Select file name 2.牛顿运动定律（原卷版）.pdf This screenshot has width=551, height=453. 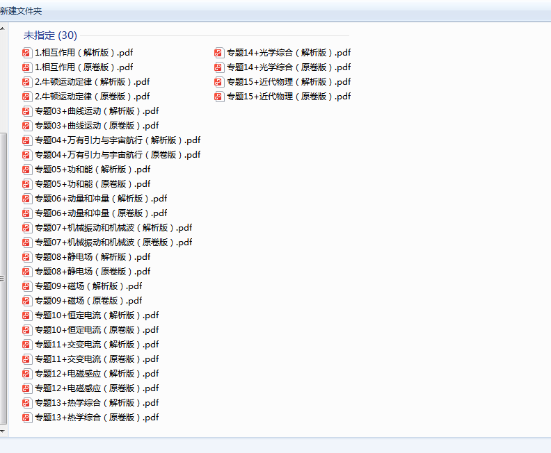coord(92,97)
